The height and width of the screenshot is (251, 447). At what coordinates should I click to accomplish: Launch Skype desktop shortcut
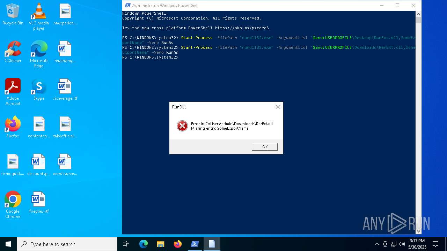pos(39,89)
